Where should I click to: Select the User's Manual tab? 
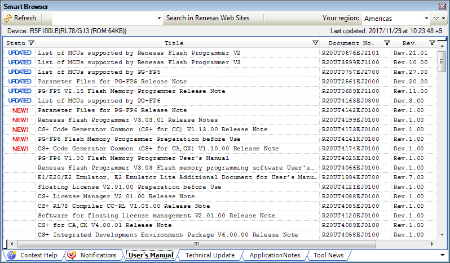pyautogui.click(x=151, y=255)
